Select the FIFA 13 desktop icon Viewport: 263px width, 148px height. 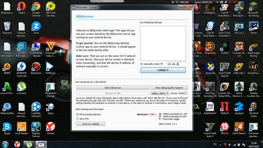tap(225, 128)
